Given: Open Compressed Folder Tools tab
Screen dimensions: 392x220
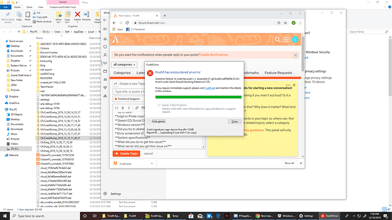Looking at the screenshot, I should tap(62, 7).
